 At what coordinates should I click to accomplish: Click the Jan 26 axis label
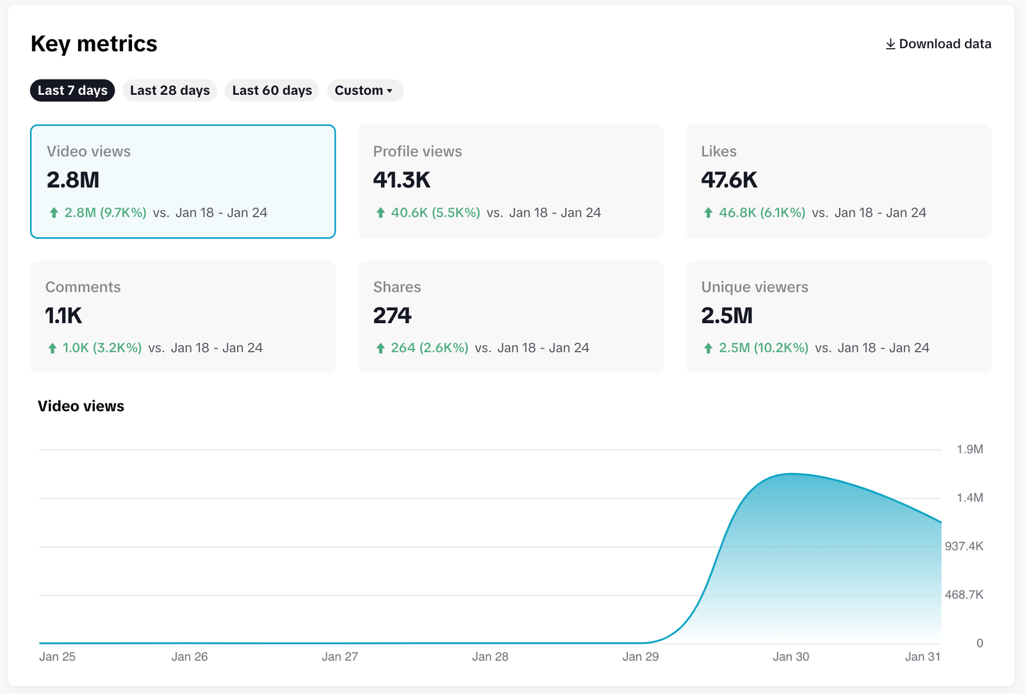[190, 657]
